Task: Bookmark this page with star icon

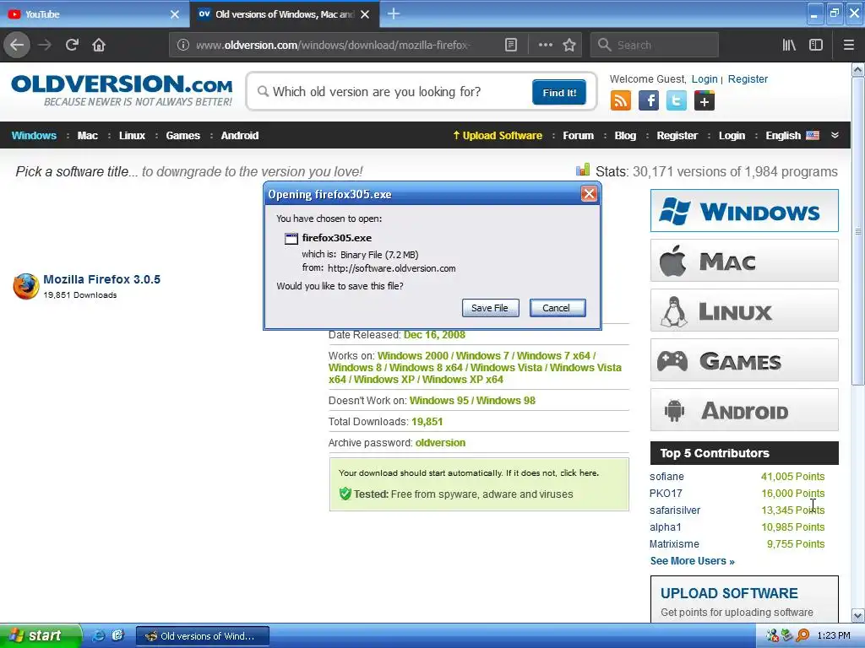Action: (569, 46)
